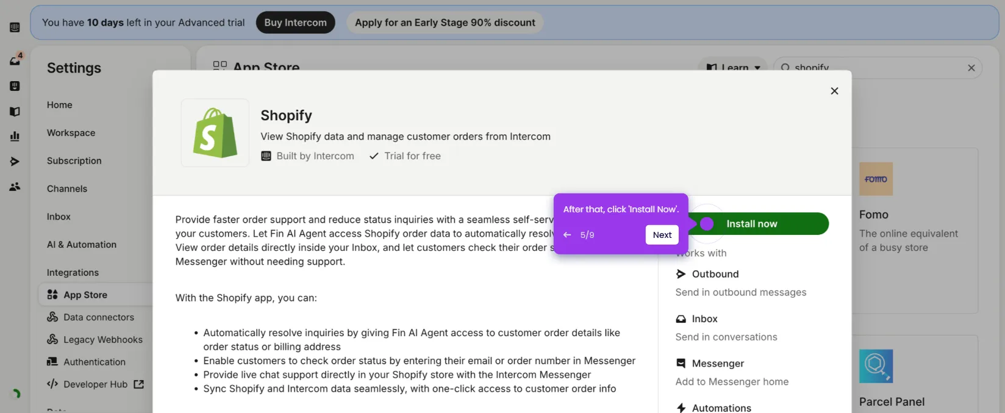Open Developer Hub external link icon
The image size is (1005, 413).
tap(139, 384)
